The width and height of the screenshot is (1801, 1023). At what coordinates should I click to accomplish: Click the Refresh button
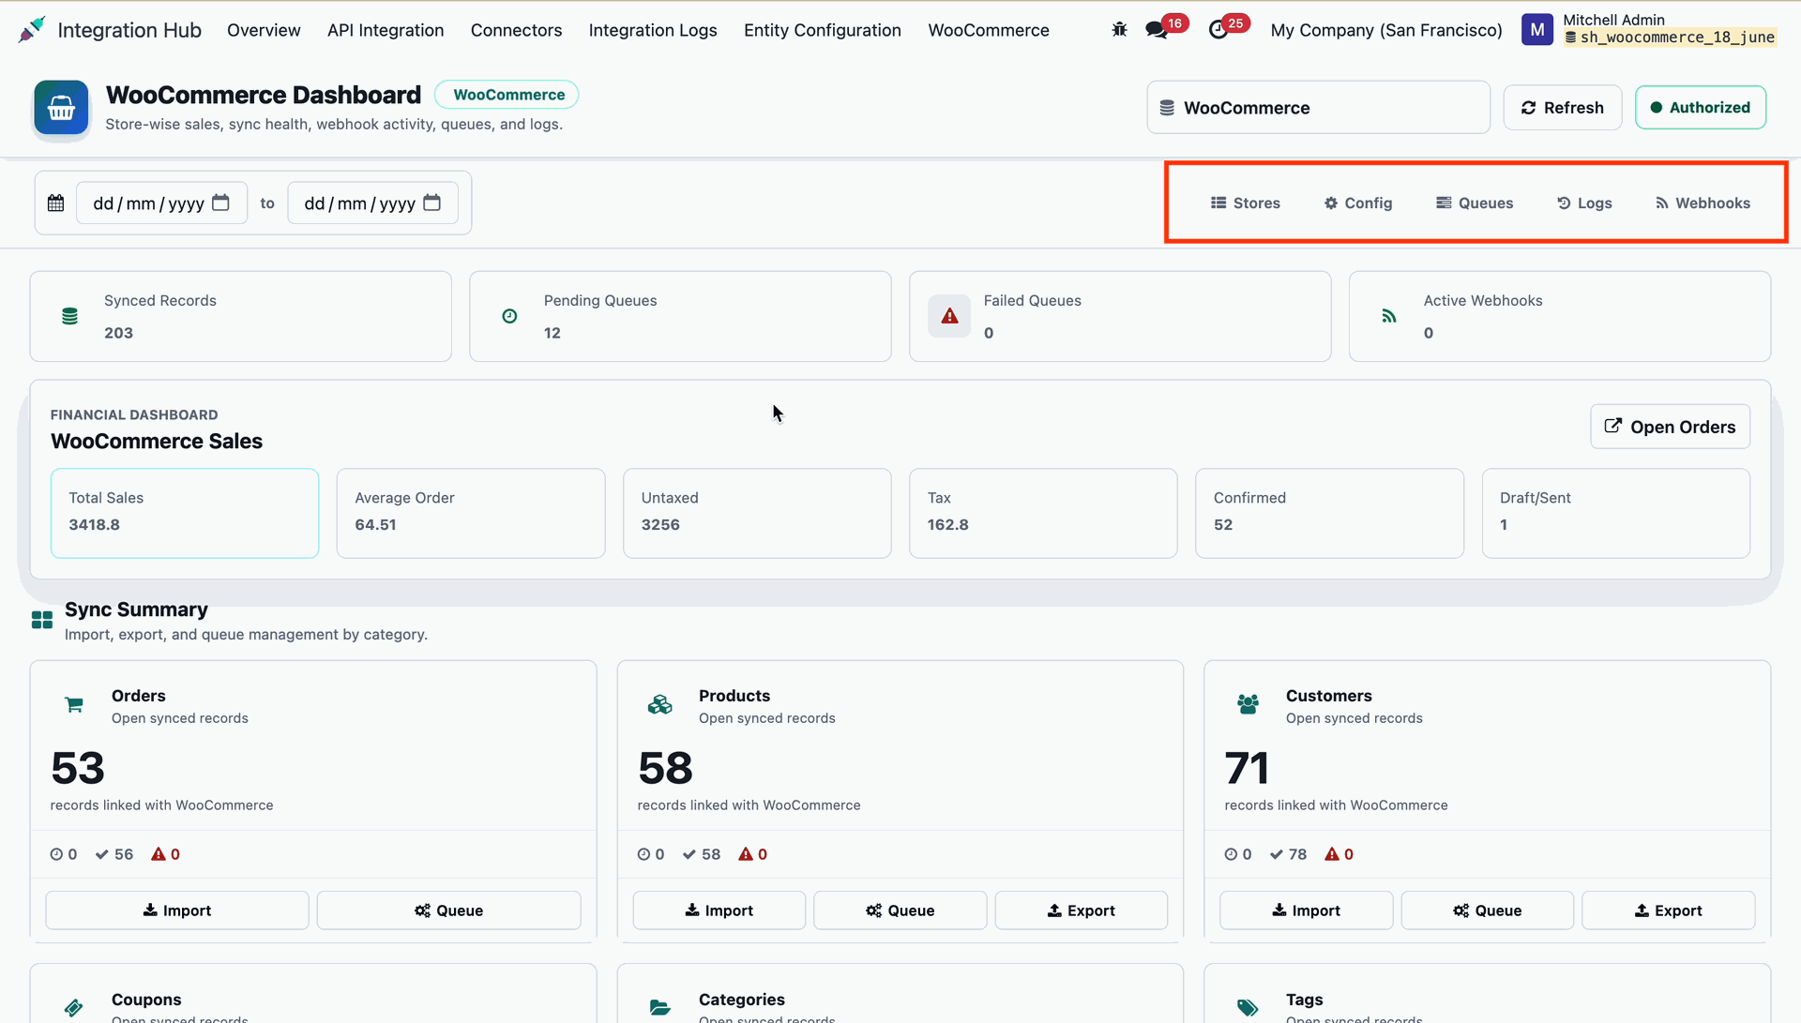point(1563,108)
